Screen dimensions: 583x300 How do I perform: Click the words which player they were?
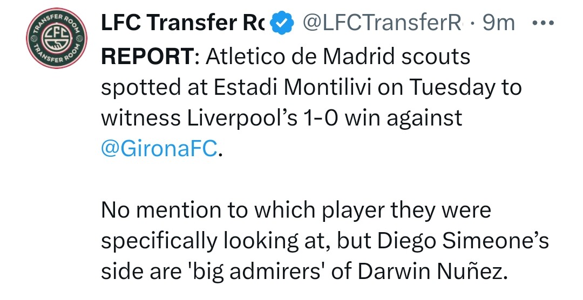[373, 211]
